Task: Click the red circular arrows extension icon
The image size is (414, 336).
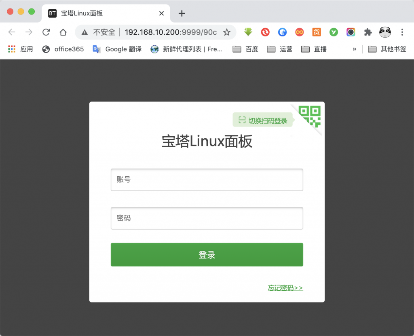Action: coord(265,32)
